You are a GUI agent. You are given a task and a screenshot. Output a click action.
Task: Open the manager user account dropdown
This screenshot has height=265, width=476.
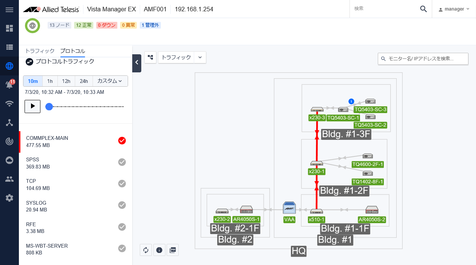pyautogui.click(x=454, y=9)
